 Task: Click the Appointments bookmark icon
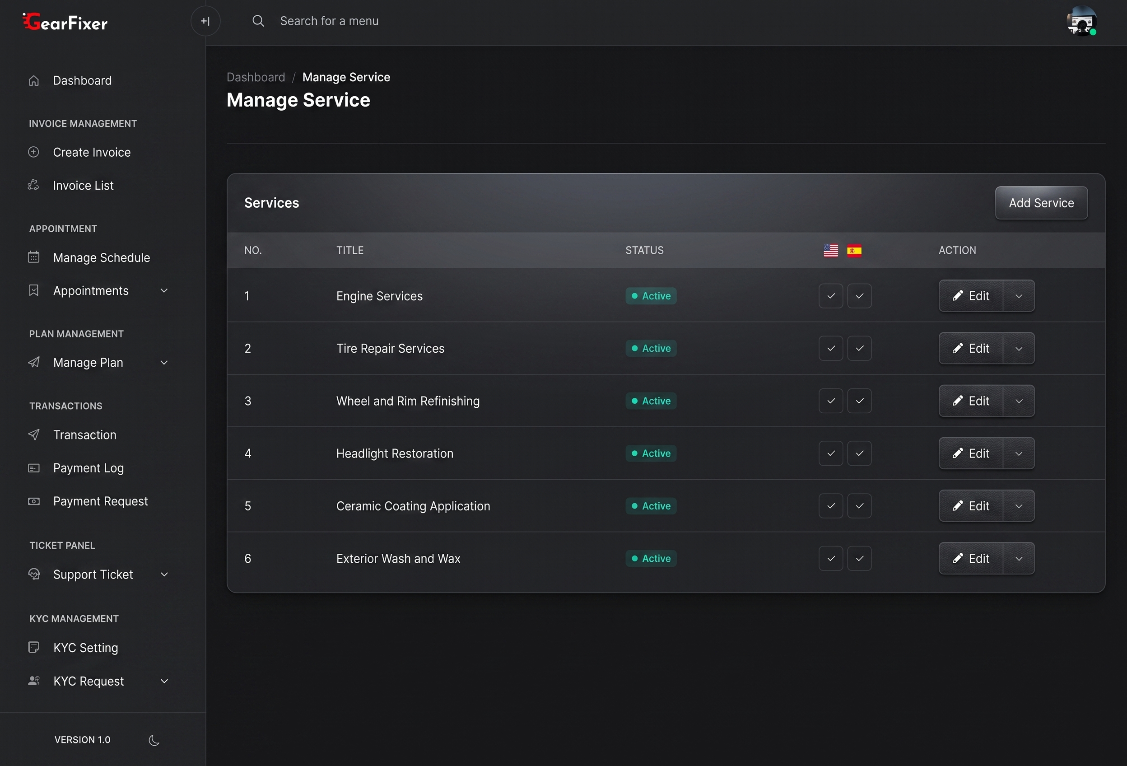point(33,290)
